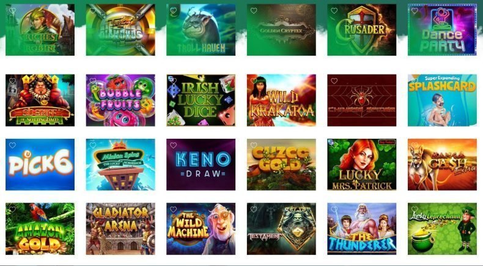The height and width of the screenshot is (266, 483).
Task: Click heart icon on Crusader game
Action: [334, 11]
